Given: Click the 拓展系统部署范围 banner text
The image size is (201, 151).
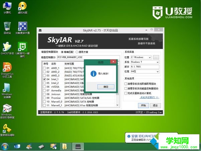Looking at the screenshot, I should click(x=138, y=39).
